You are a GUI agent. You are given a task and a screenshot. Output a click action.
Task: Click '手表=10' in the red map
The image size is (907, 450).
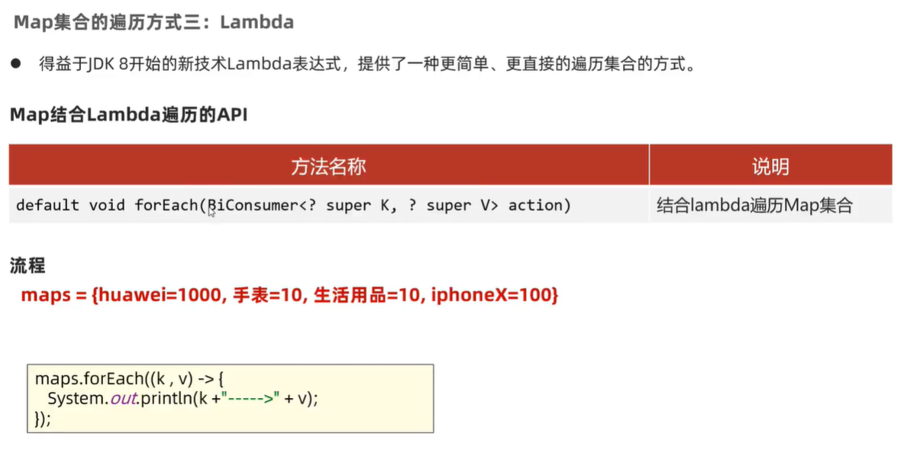[x=269, y=295]
